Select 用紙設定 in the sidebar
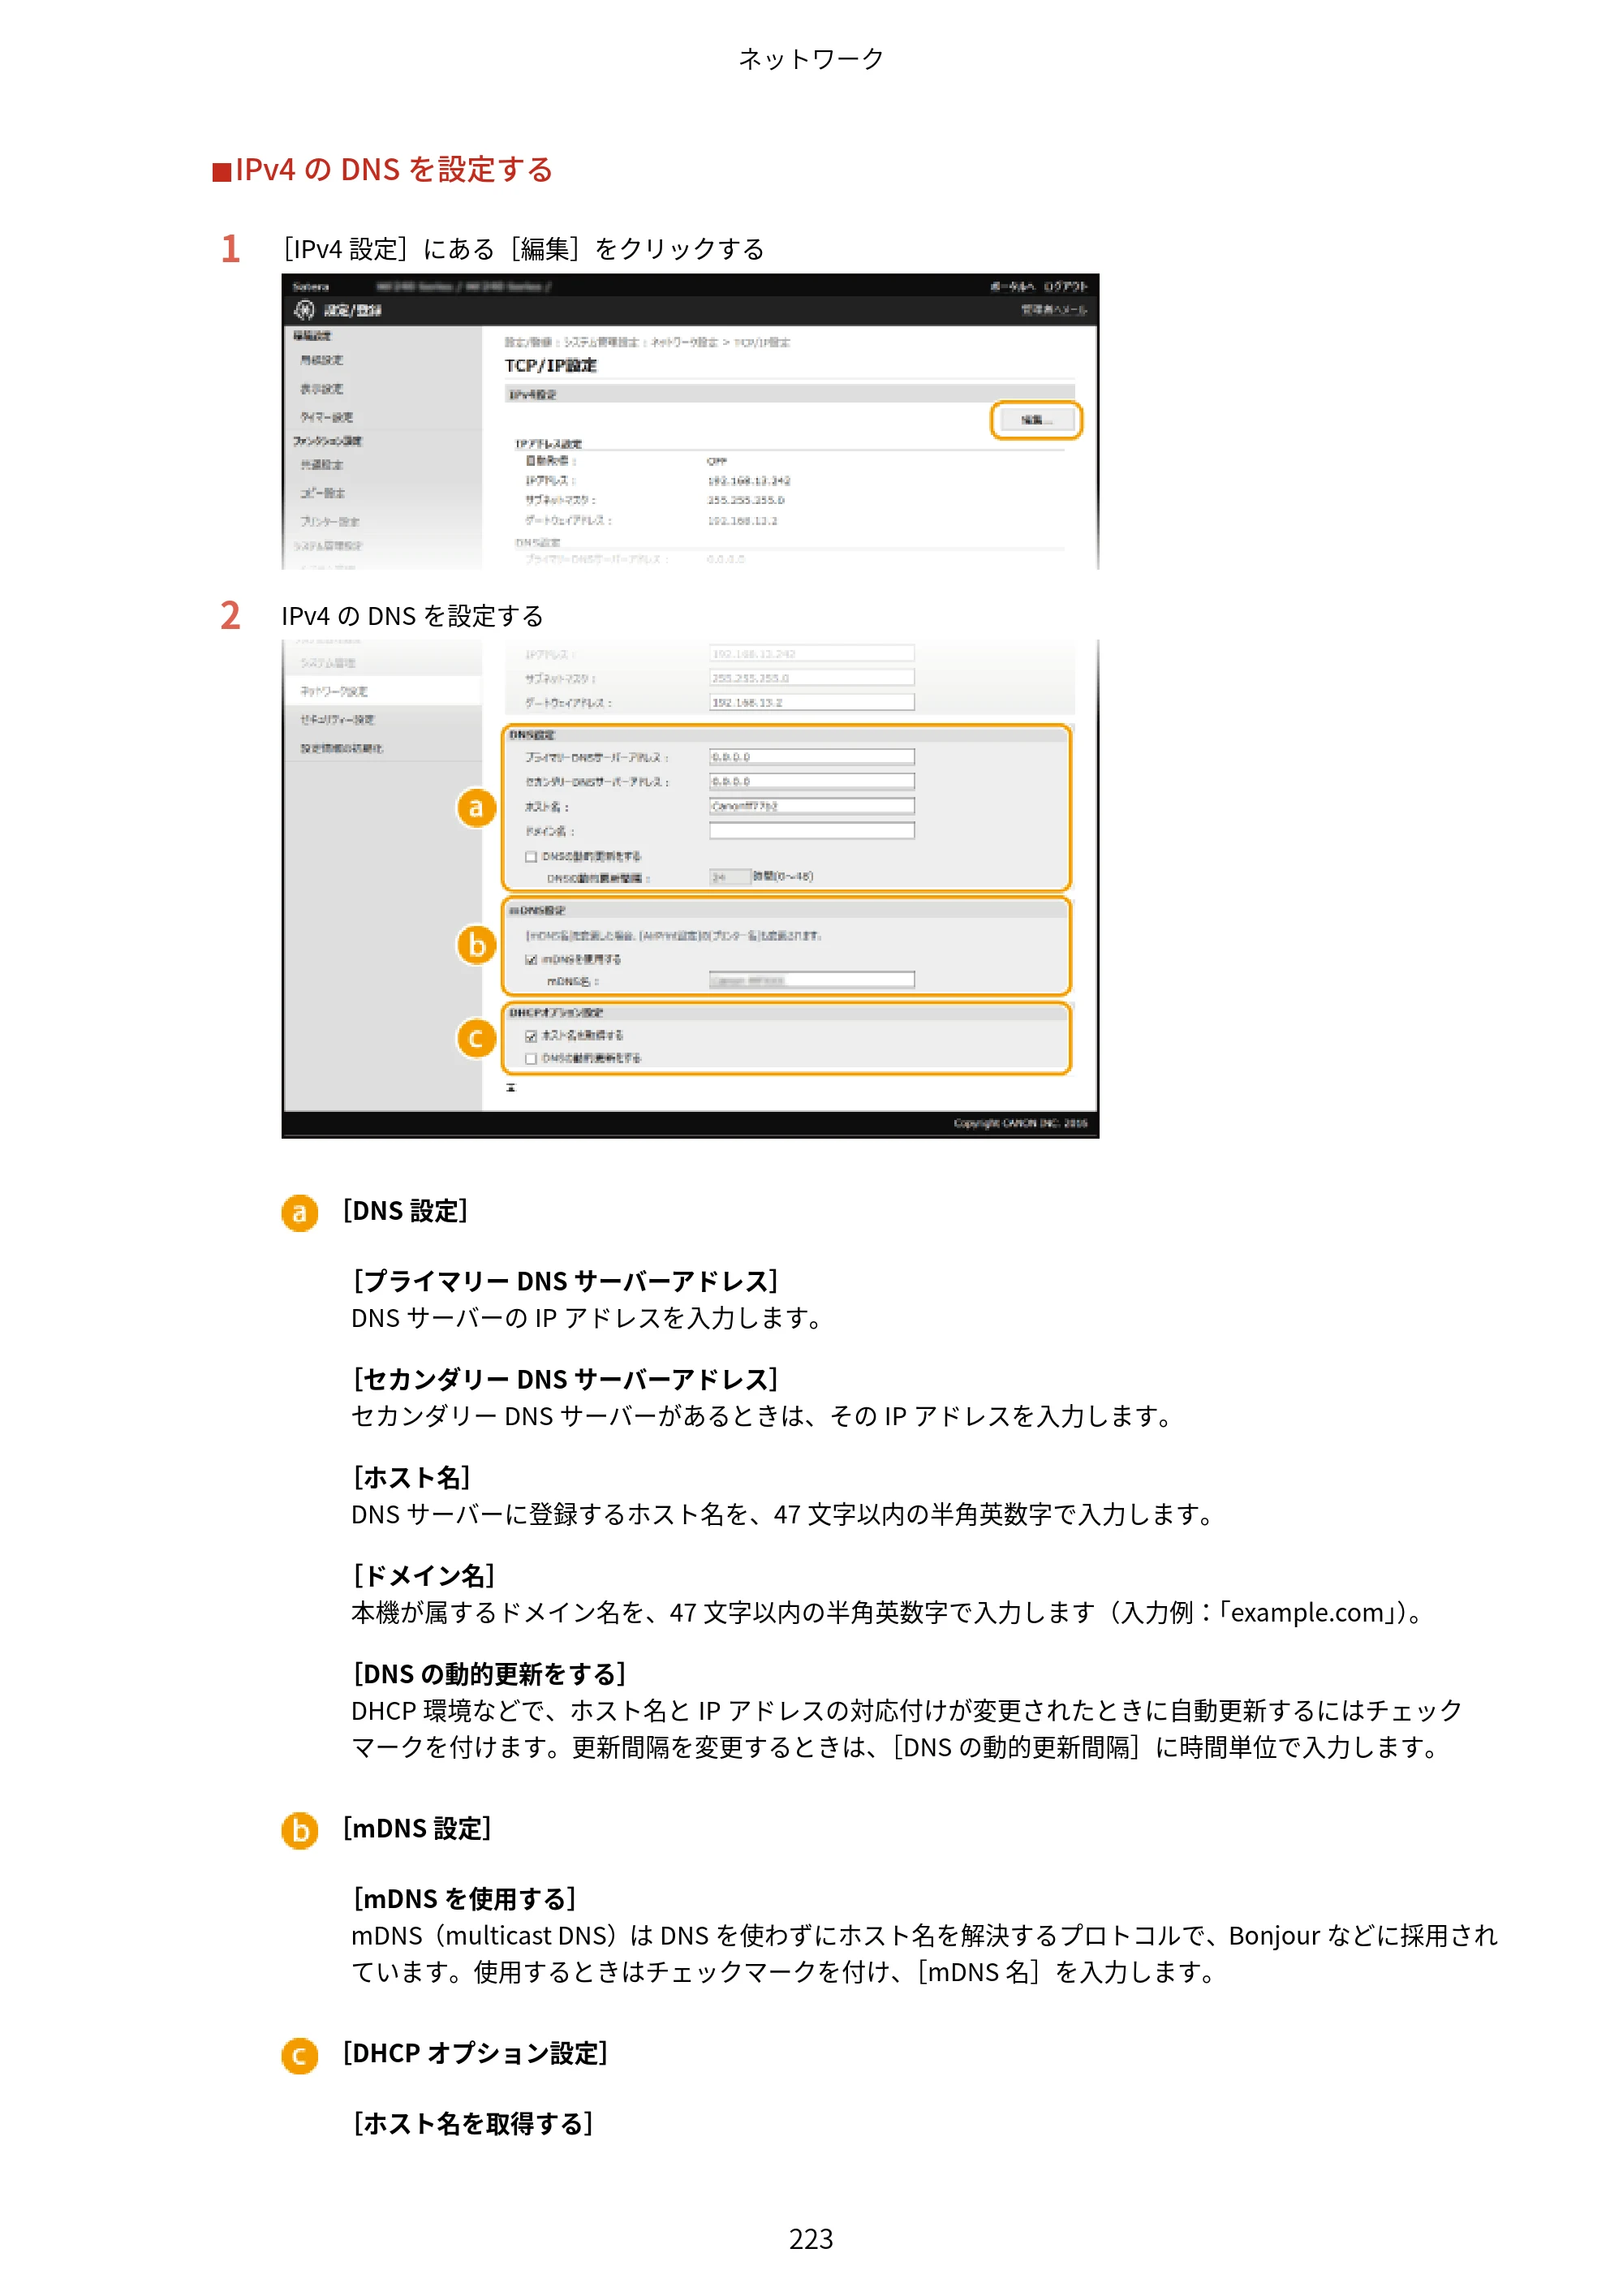 pyautogui.click(x=322, y=360)
